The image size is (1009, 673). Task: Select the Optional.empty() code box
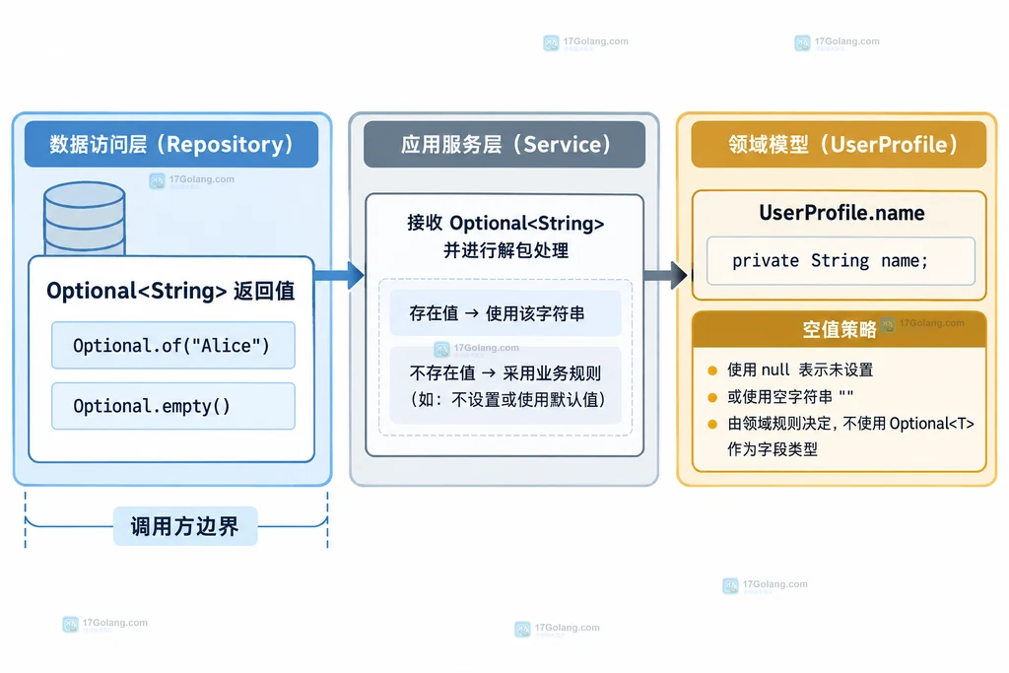coord(173,406)
